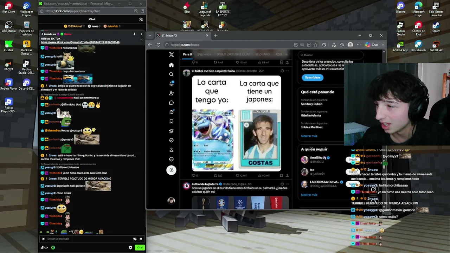This screenshot has width=450, height=253.
Task: Open the JOSEO EXCLUSIVE CLUB tab
Action: [x=233, y=54]
